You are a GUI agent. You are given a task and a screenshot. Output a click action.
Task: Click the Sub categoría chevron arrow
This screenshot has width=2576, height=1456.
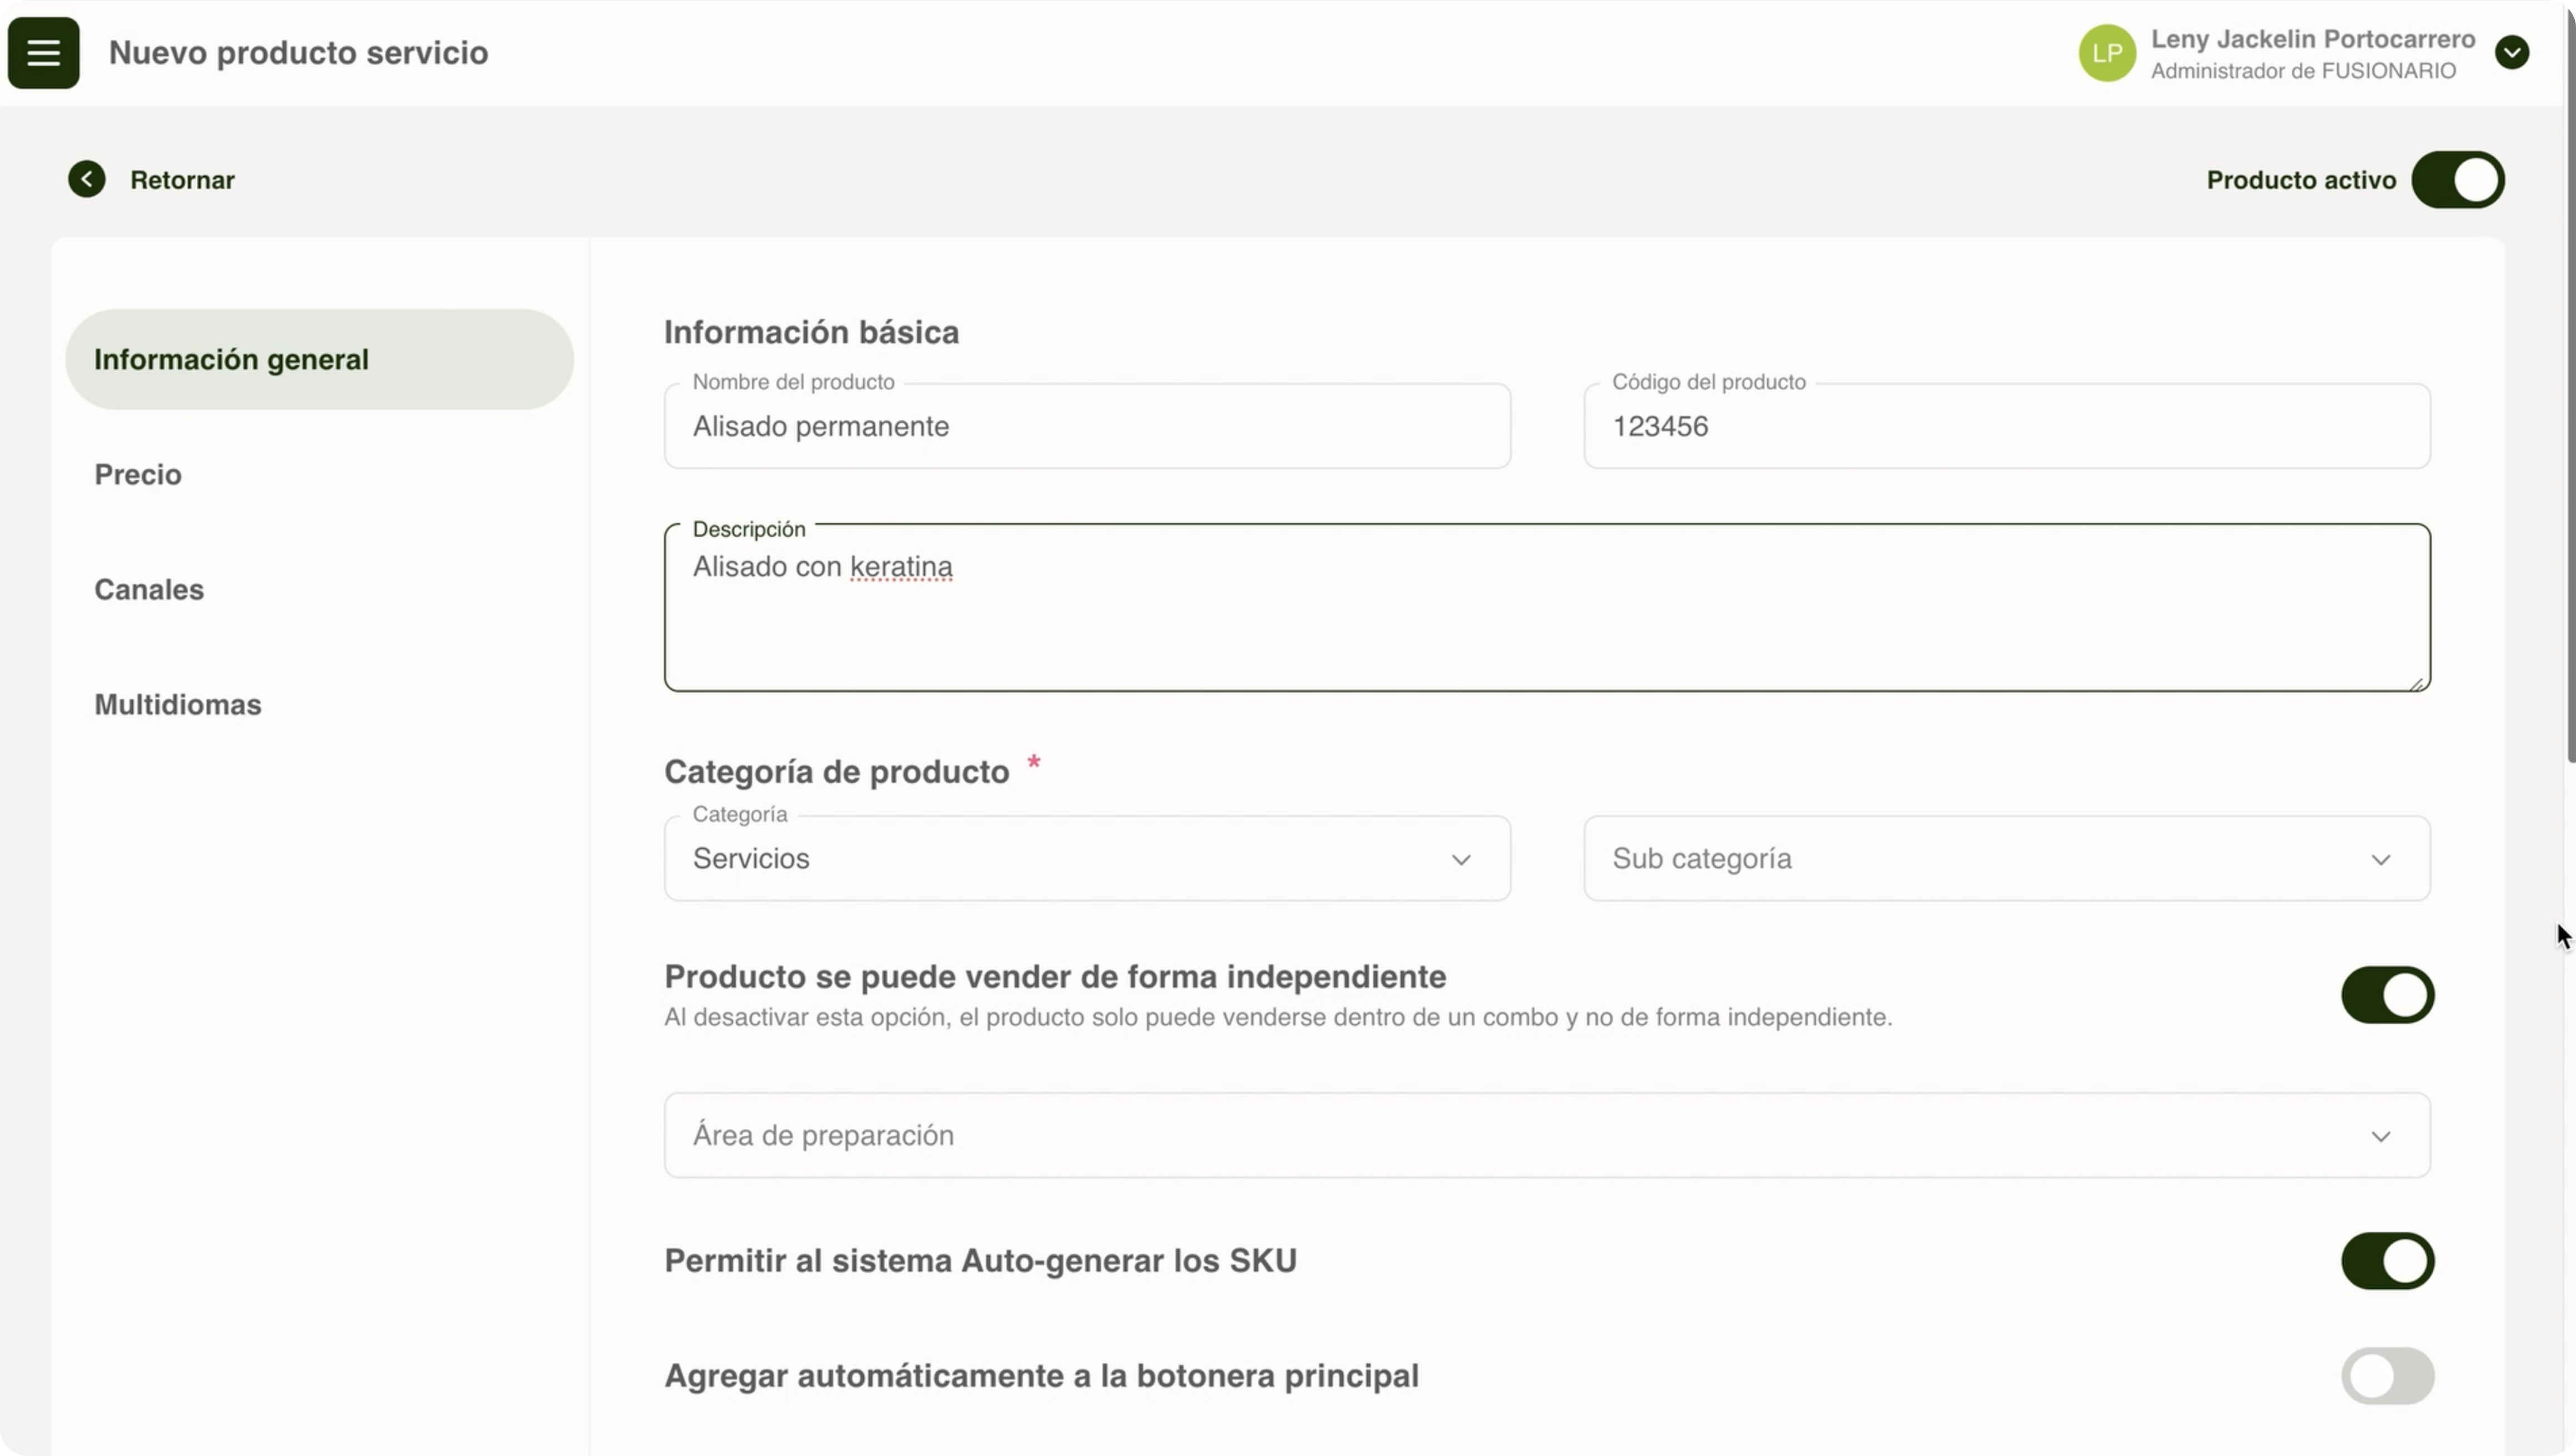[x=2380, y=860]
